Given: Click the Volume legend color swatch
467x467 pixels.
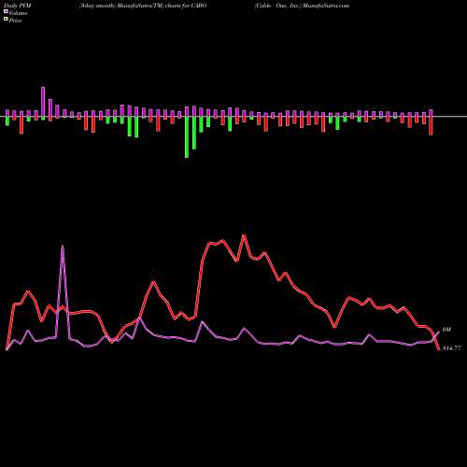Looking at the screenshot, I should click(6, 11).
